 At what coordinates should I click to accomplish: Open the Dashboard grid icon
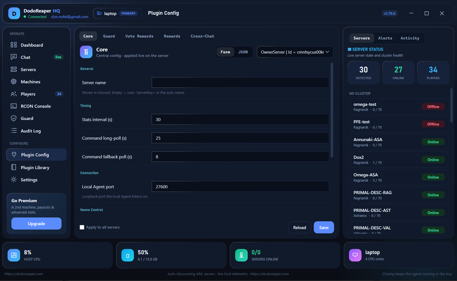click(14, 45)
